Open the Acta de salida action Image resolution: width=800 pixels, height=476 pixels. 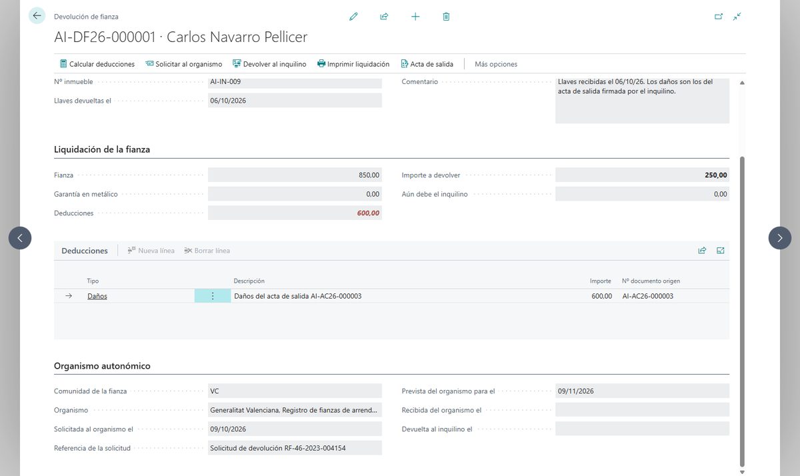pos(427,64)
